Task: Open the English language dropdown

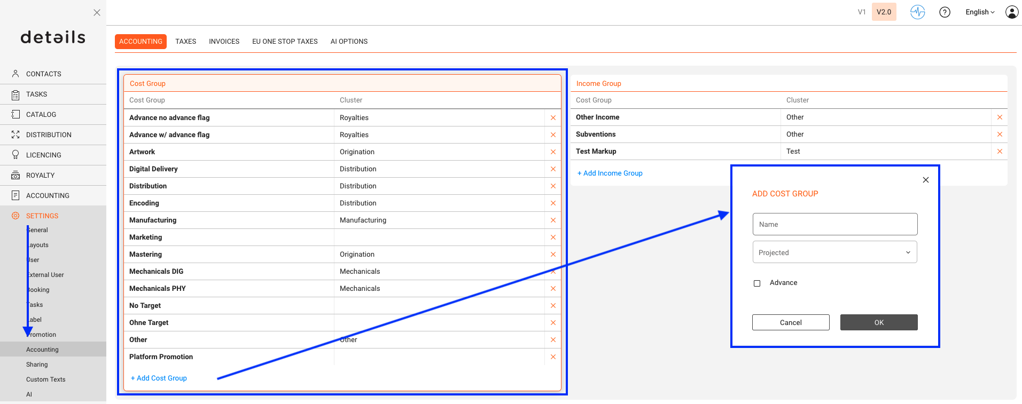Action: tap(980, 12)
